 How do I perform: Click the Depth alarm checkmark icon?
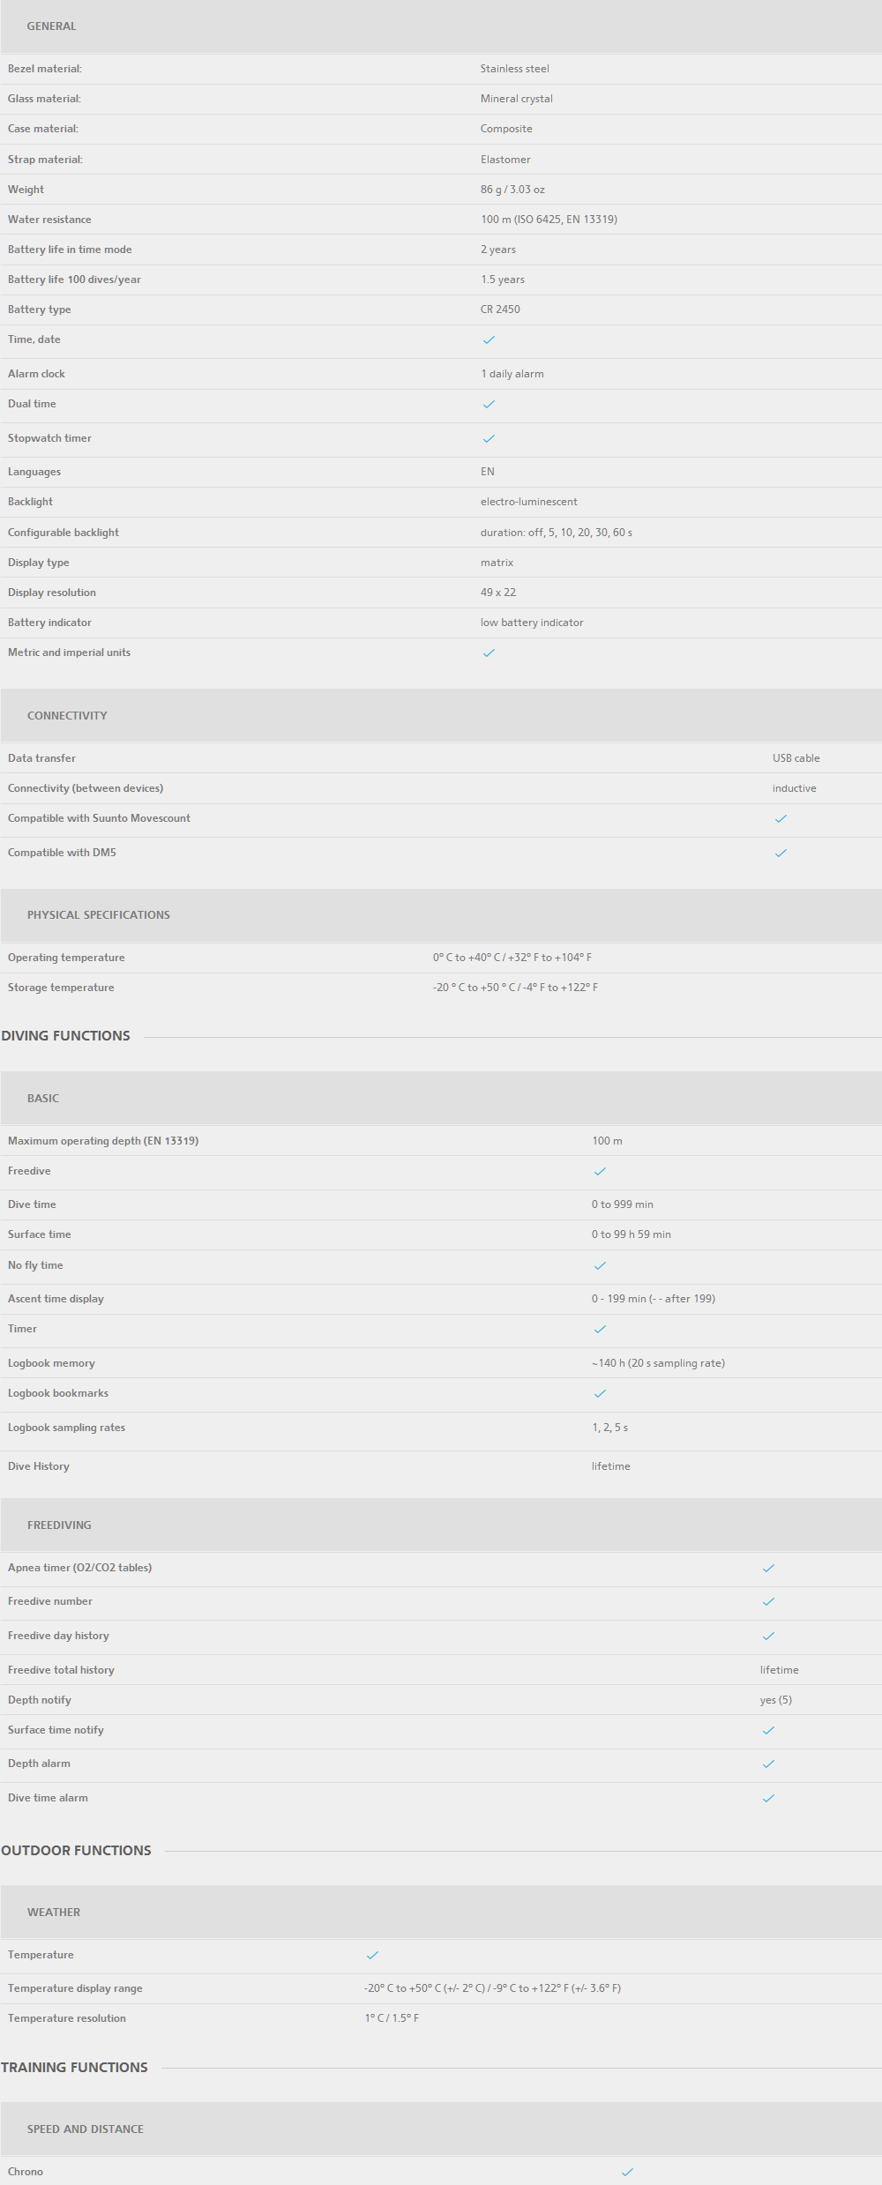point(768,1764)
